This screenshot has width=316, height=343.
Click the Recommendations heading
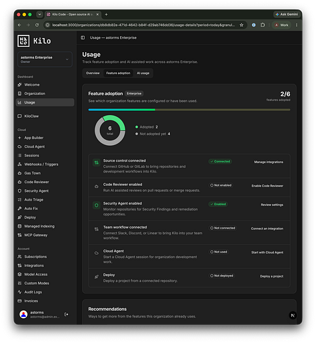click(107, 309)
